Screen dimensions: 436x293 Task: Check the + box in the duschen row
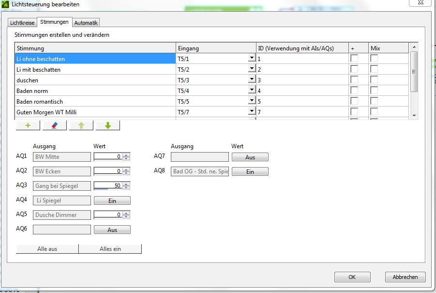point(354,79)
